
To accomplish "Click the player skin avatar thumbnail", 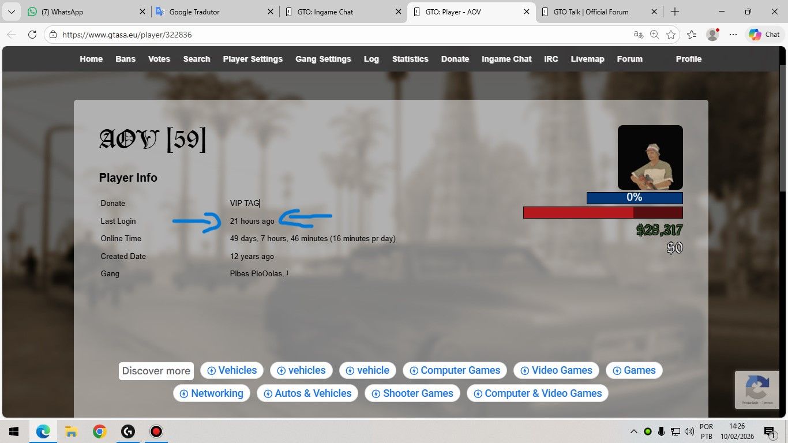I will pyautogui.click(x=650, y=157).
